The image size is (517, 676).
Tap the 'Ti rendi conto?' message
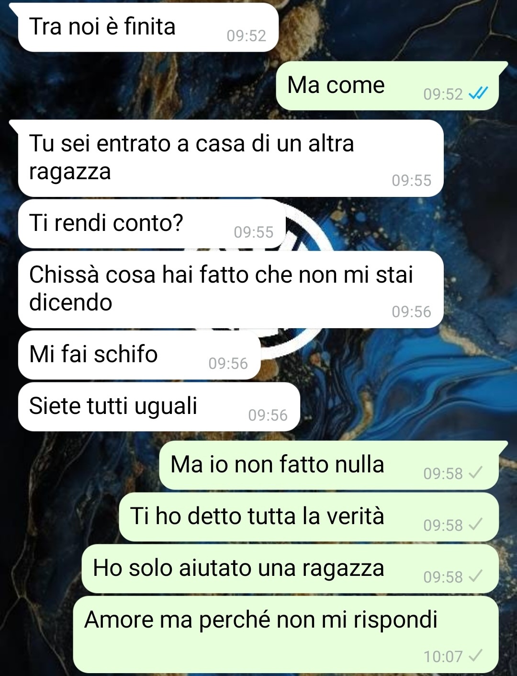[x=152, y=224]
